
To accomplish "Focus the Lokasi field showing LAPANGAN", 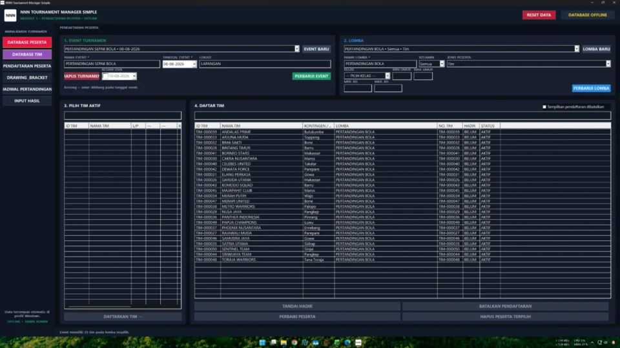I will click(x=265, y=64).
